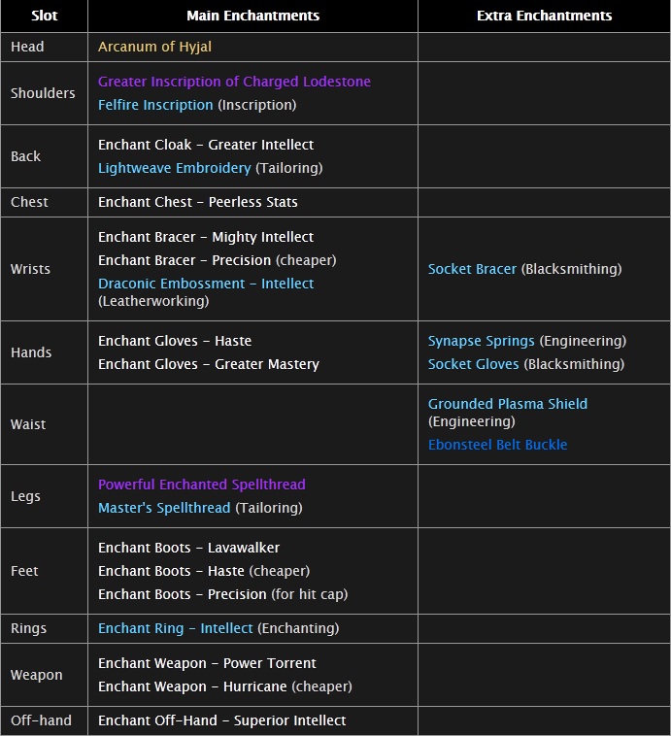
Task: Click the Master's Spellthread link
Action: [164, 508]
